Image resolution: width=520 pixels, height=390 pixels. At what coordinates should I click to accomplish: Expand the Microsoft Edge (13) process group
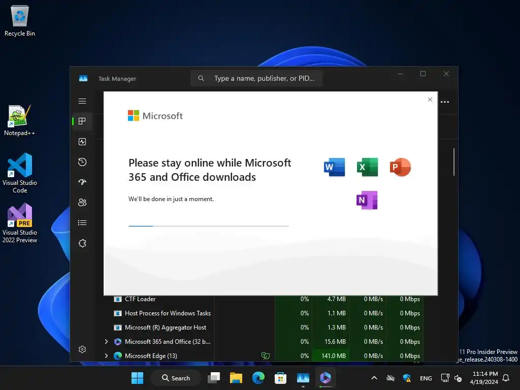click(x=106, y=355)
